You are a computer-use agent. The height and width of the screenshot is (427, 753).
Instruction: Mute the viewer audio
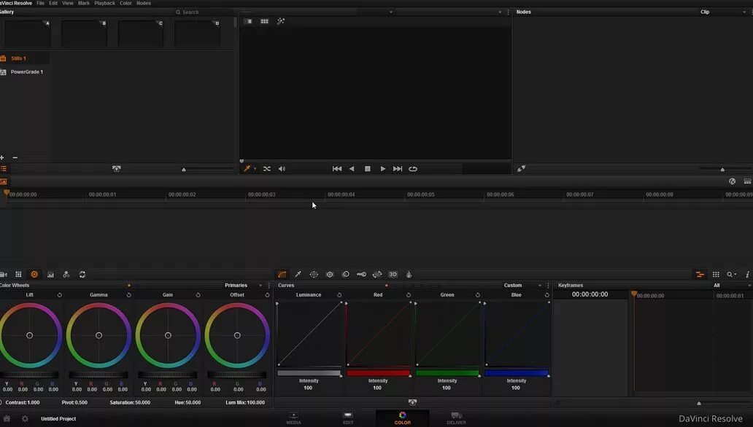coord(282,169)
